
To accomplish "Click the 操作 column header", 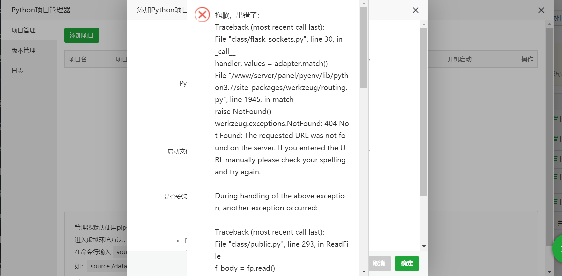I will pos(527,59).
